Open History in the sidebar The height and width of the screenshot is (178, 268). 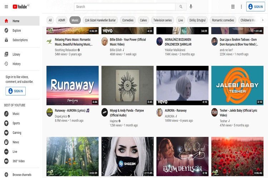(16, 64)
